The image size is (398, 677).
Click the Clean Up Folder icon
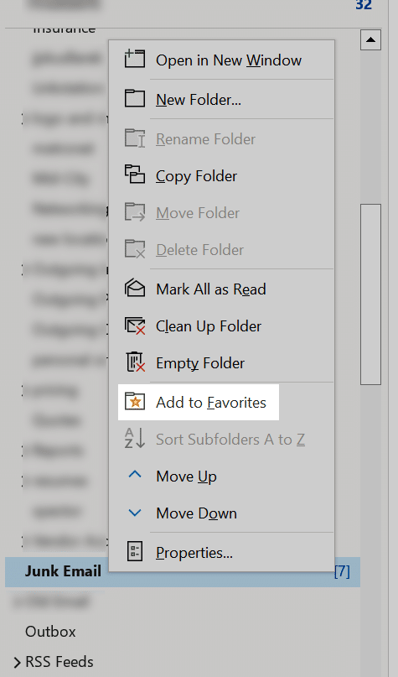(135, 325)
